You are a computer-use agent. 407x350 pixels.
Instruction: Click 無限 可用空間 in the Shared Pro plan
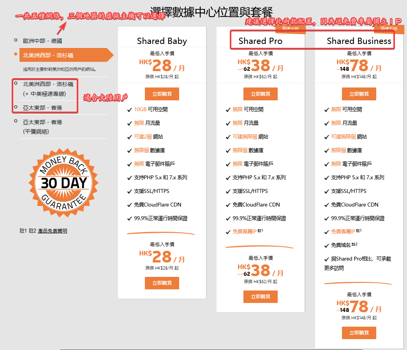click(x=248, y=109)
